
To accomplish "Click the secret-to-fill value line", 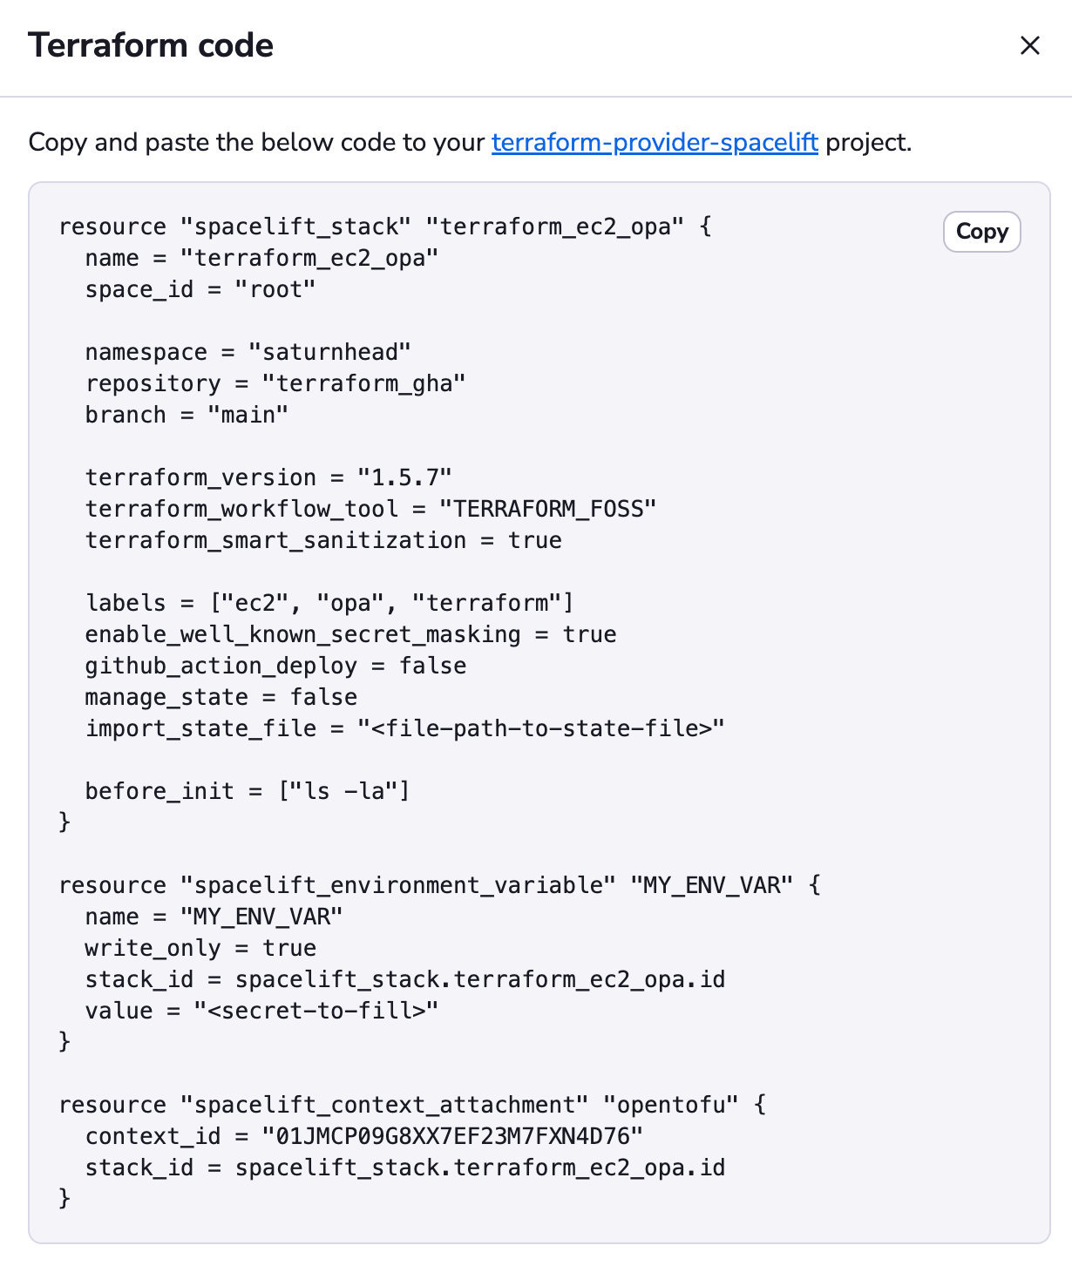I will coord(261,1011).
